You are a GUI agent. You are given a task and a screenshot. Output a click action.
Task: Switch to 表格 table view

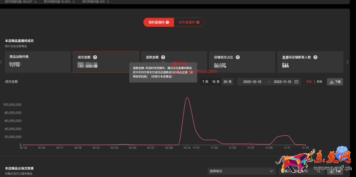(x=319, y=82)
